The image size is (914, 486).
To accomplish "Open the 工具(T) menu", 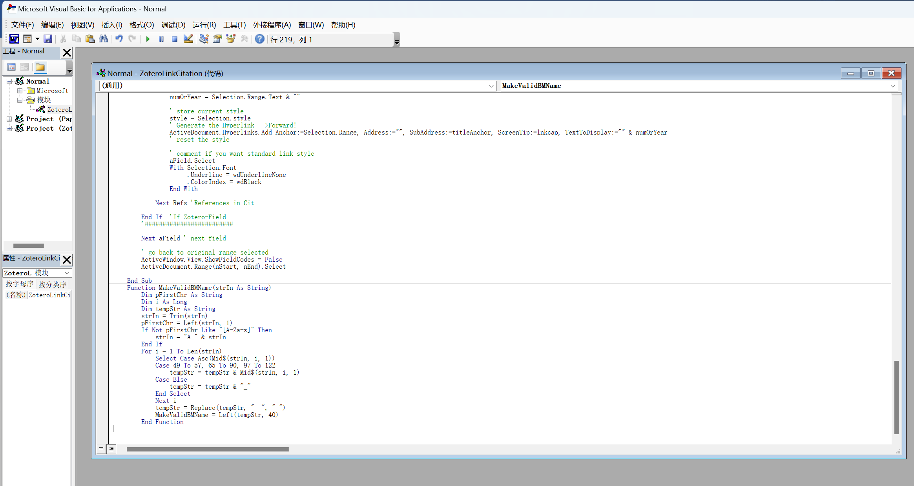I will tap(234, 25).
